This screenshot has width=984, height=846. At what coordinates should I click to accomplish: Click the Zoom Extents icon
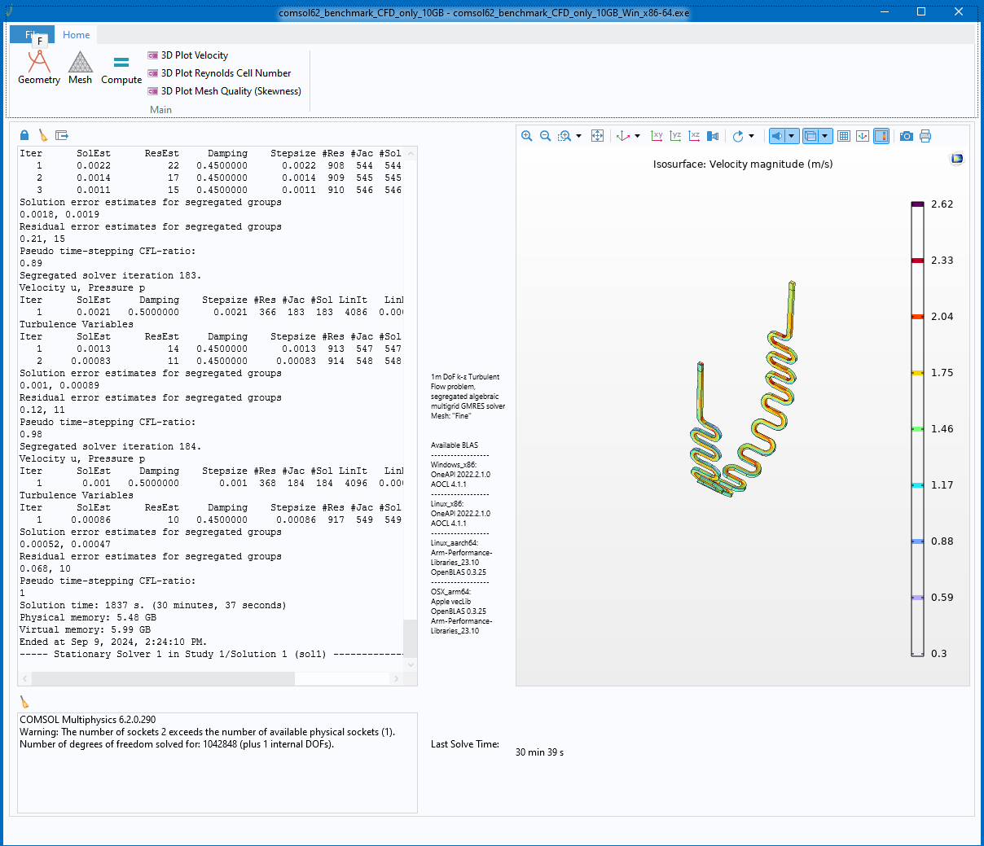click(x=598, y=136)
